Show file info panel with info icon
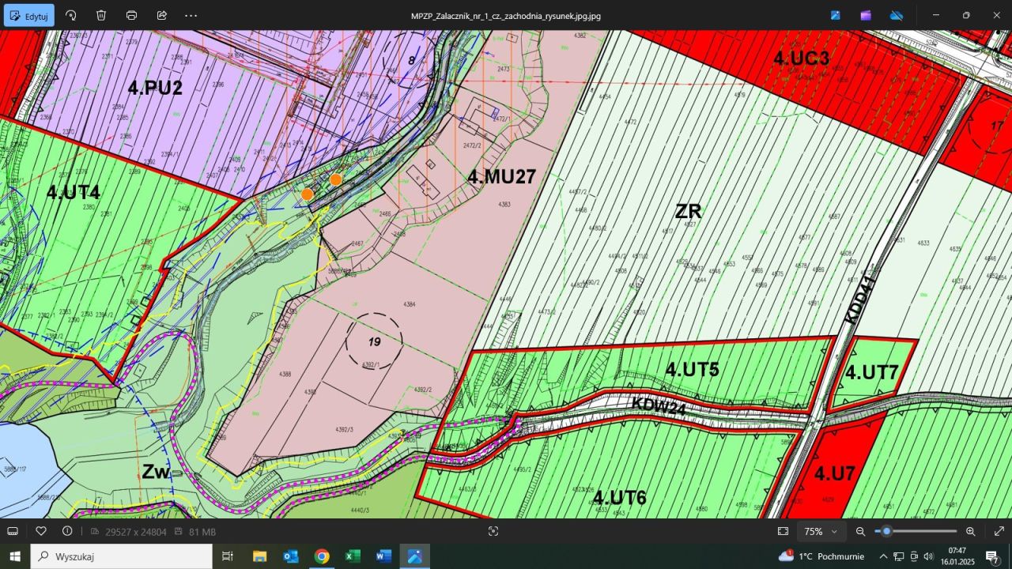 click(67, 532)
